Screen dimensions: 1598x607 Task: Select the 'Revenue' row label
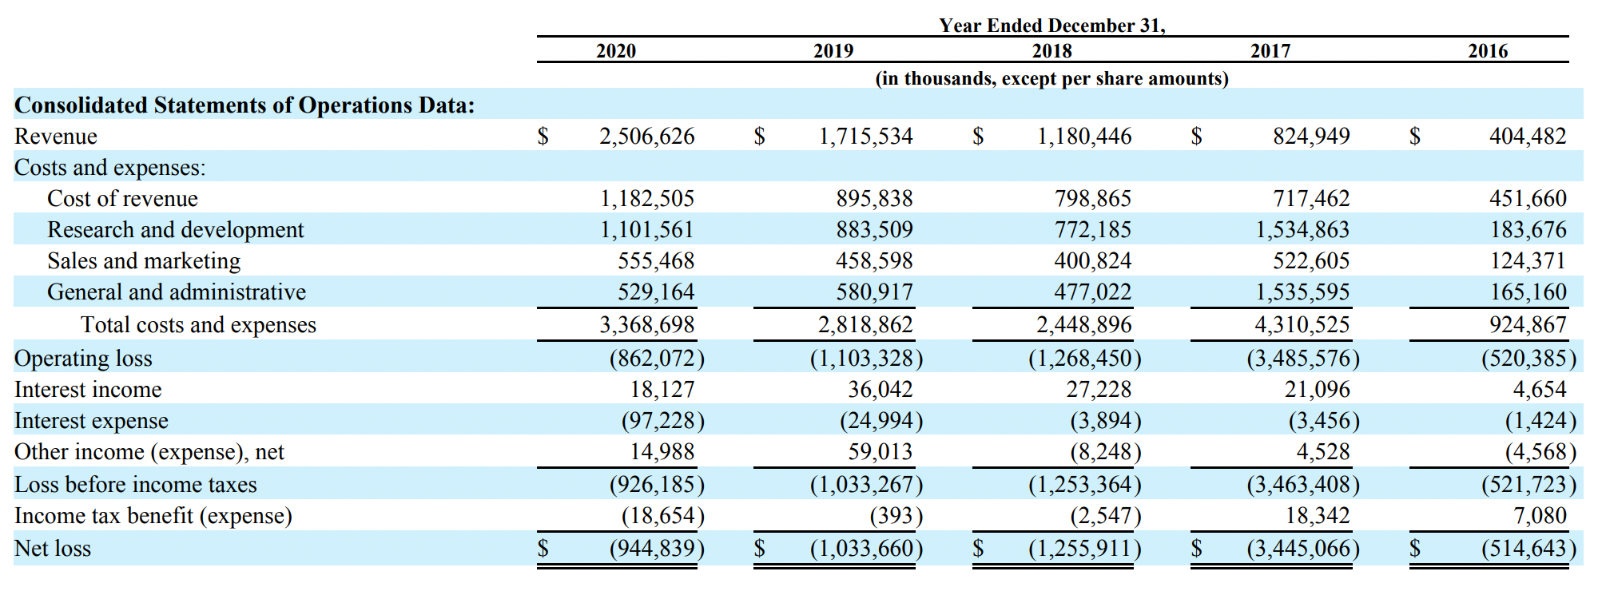tap(56, 137)
